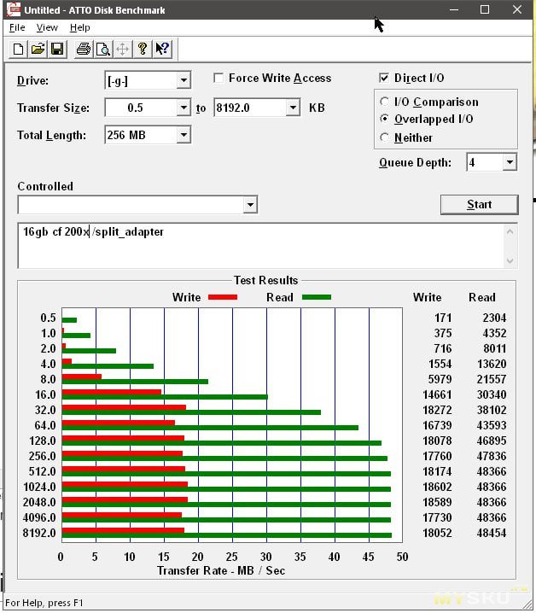This screenshot has height=613, width=536.
Task: Enable the Force Write Access checkbox
Action: 218,78
